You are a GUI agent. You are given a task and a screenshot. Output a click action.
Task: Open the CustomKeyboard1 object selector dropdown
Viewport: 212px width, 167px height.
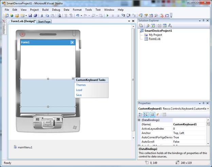208,109
